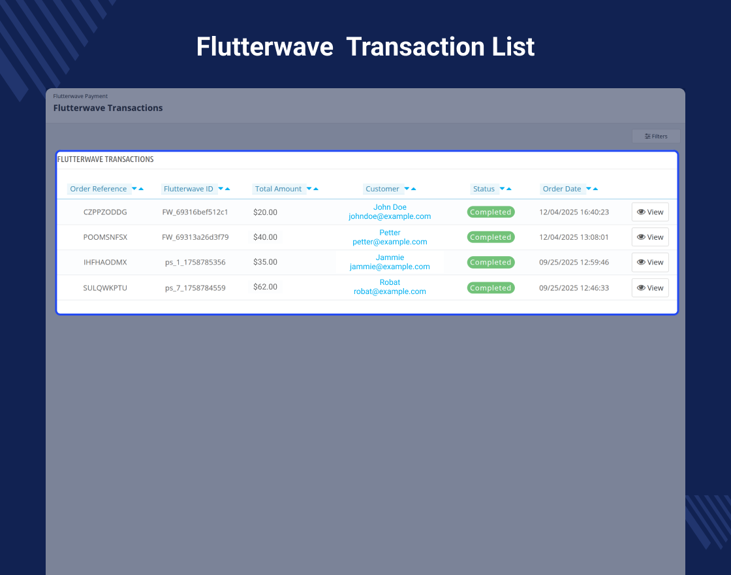Sort Order Reference descending via its down-arrow icon
This screenshot has height=575, width=731.
[134, 188]
